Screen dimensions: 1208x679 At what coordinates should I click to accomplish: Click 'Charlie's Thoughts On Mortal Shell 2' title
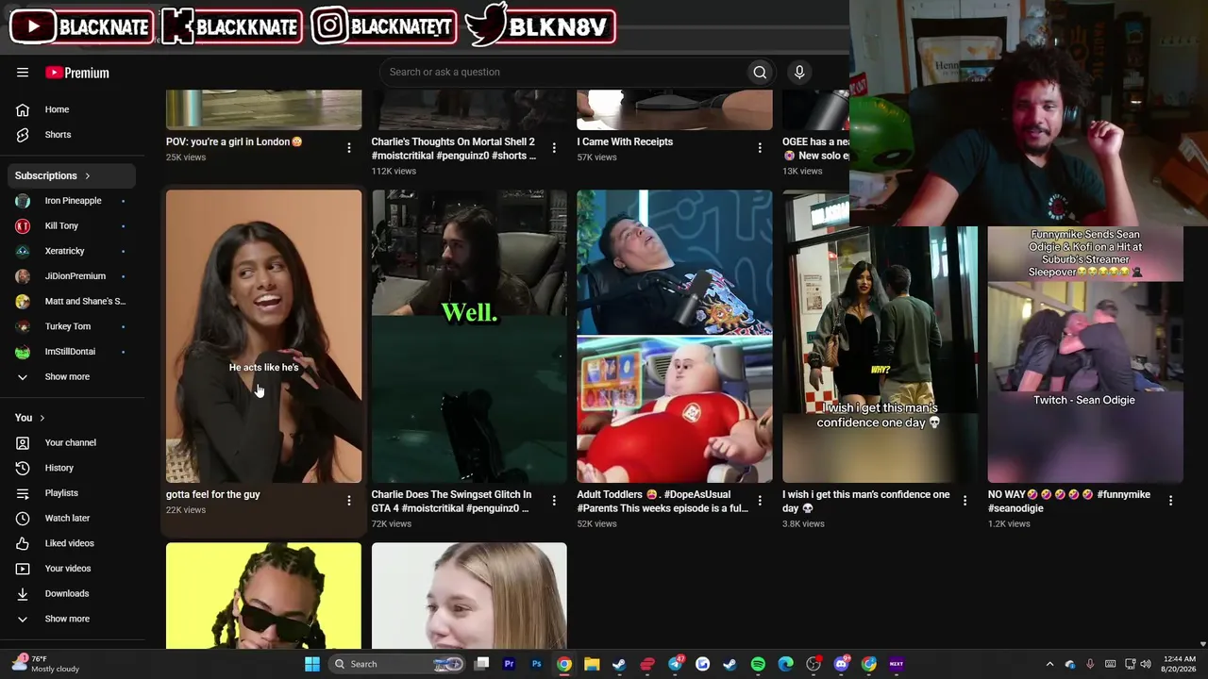[x=454, y=148]
